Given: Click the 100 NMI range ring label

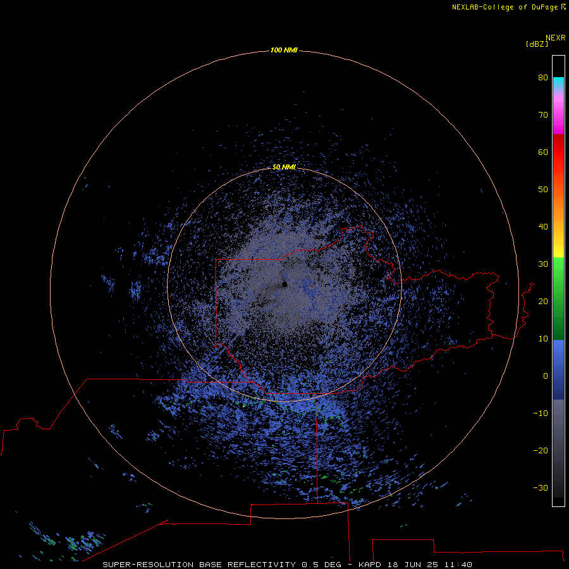Looking at the screenshot, I should (x=284, y=50).
